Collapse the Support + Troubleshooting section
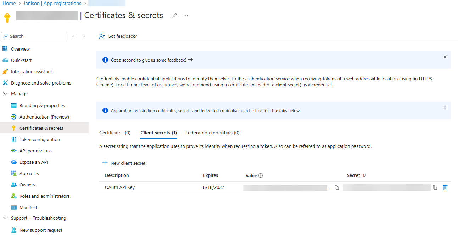Image resolution: width=458 pixels, height=237 pixels. point(5,218)
